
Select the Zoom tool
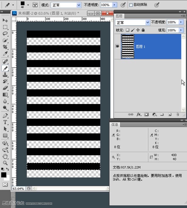pos(5,163)
